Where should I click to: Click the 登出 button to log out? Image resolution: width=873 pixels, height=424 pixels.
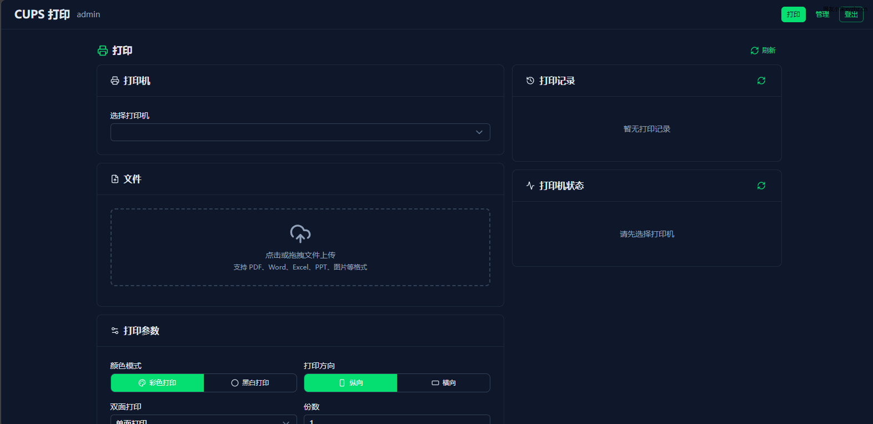click(x=851, y=14)
